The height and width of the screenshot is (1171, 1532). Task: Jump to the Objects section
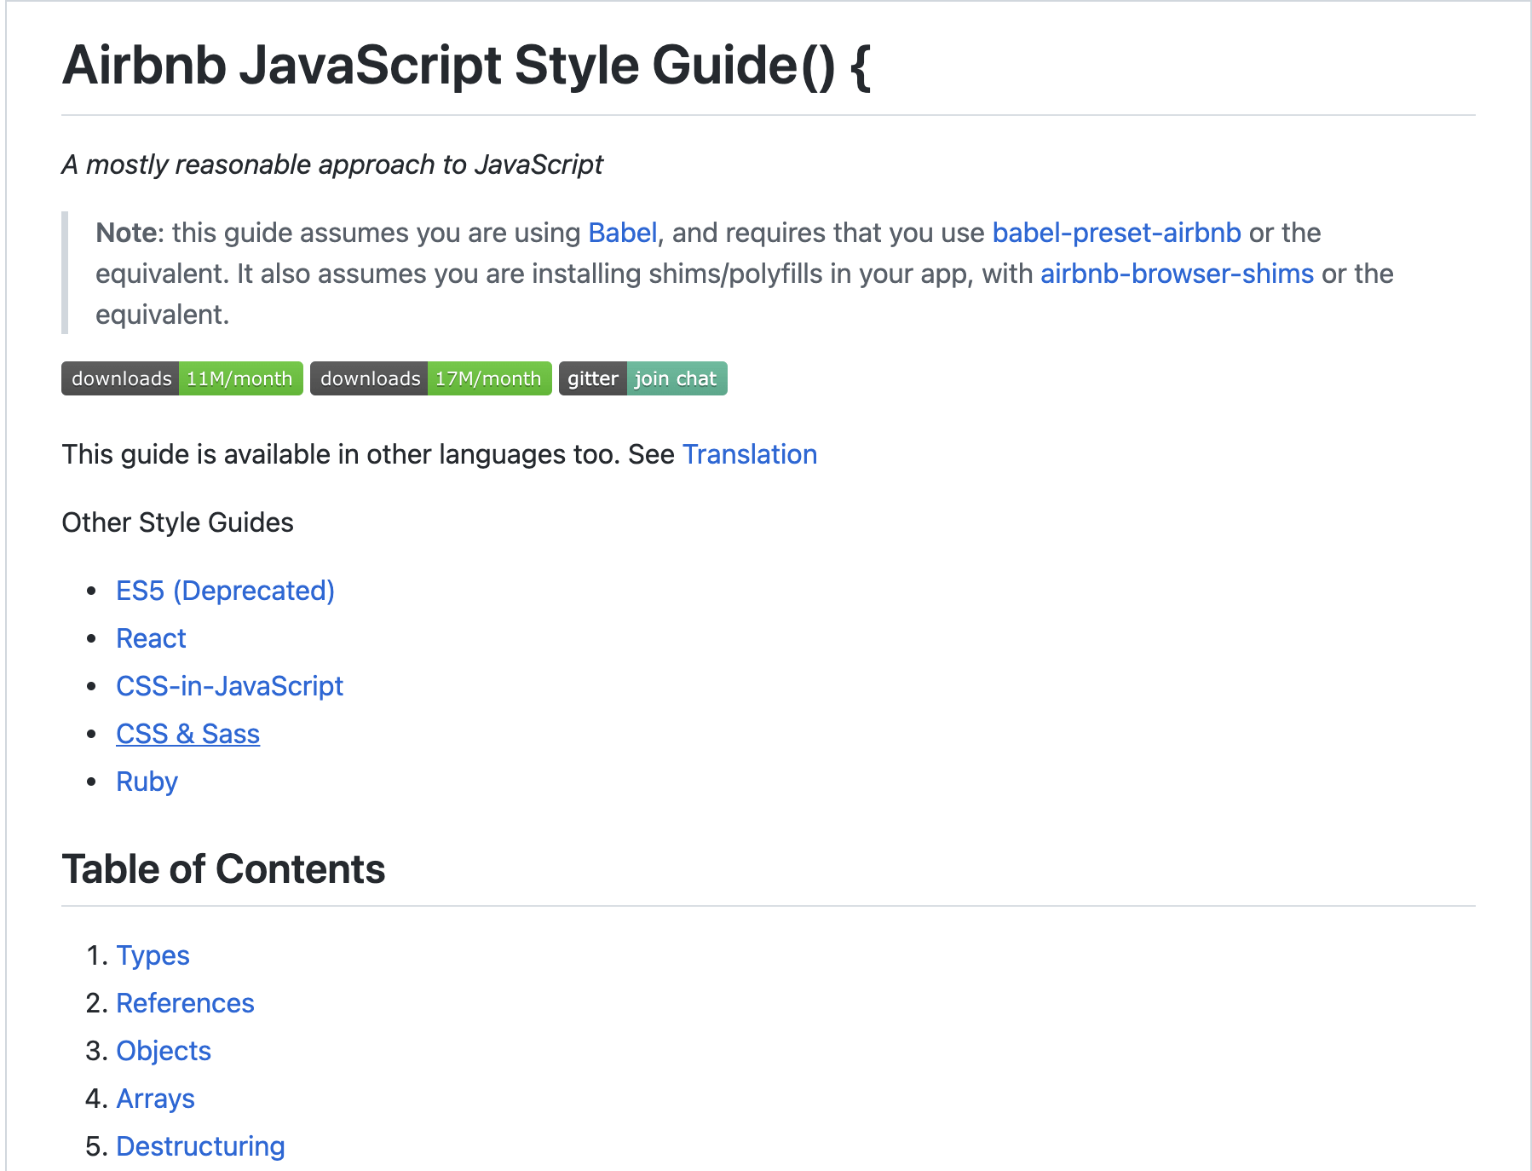[164, 1051]
